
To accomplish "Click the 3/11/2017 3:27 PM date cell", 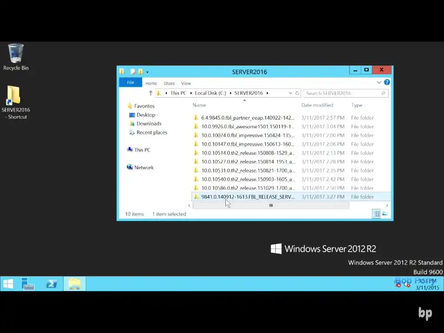I will pyautogui.click(x=323, y=197).
